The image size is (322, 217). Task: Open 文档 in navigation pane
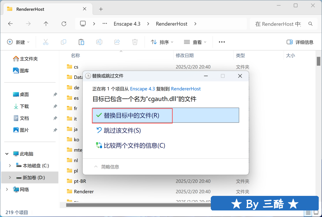point(21,118)
